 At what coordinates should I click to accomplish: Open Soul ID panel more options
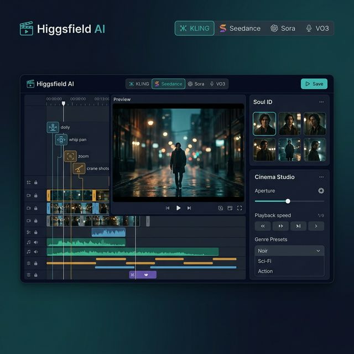point(321,102)
